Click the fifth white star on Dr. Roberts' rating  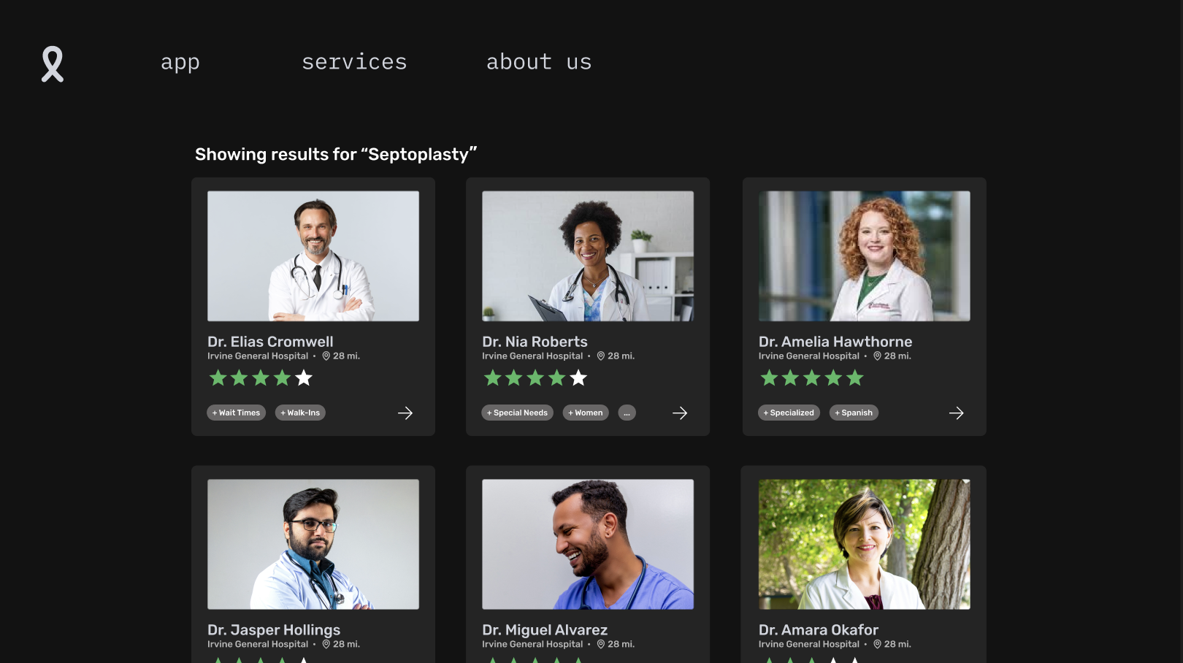tap(578, 378)
